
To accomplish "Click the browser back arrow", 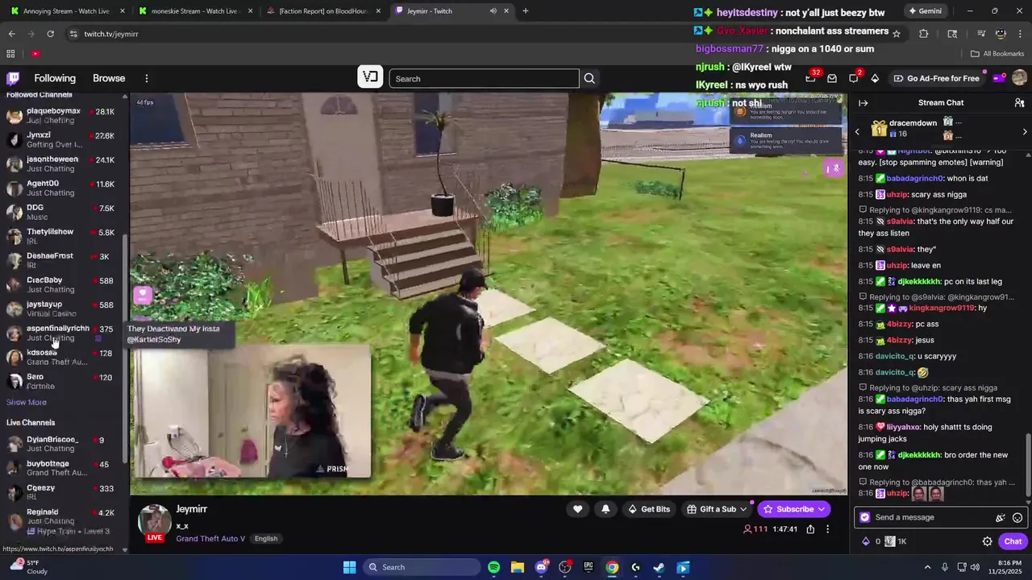I will 11,34.
